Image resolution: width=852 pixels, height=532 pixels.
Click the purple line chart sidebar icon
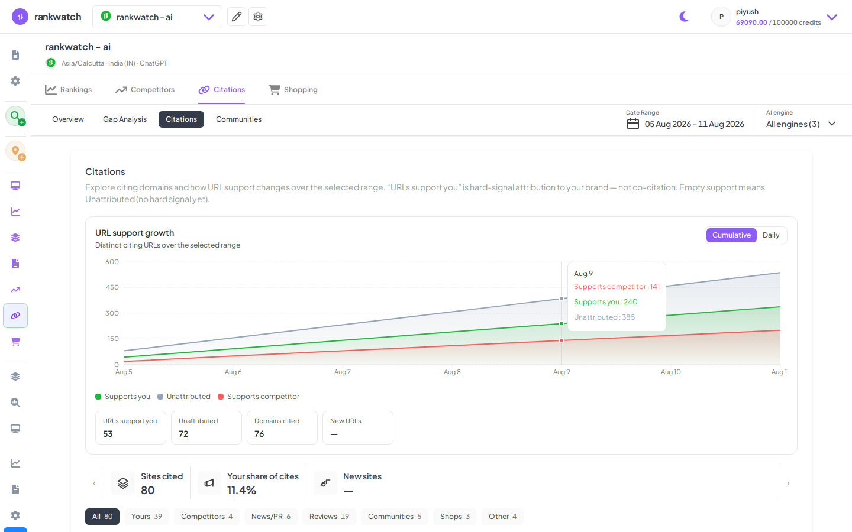[x=15, y=212]
